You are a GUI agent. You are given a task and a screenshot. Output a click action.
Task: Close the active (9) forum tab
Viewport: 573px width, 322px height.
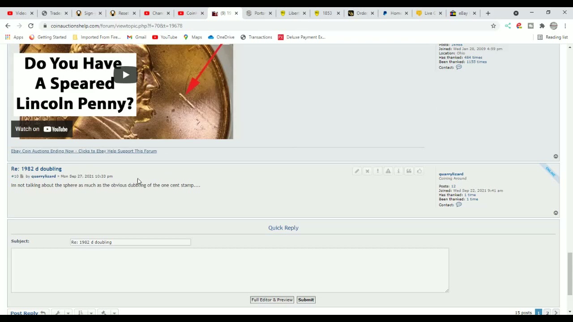236,13
